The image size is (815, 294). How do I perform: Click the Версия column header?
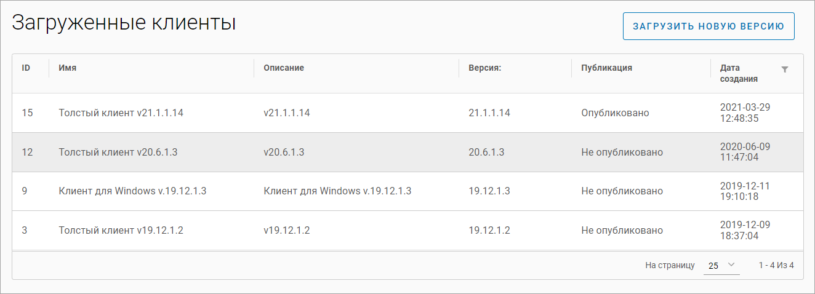484,68
